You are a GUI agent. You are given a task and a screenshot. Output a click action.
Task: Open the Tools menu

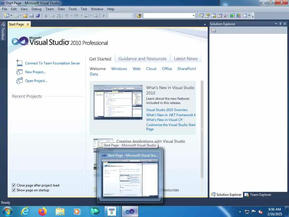coord(73,9)
